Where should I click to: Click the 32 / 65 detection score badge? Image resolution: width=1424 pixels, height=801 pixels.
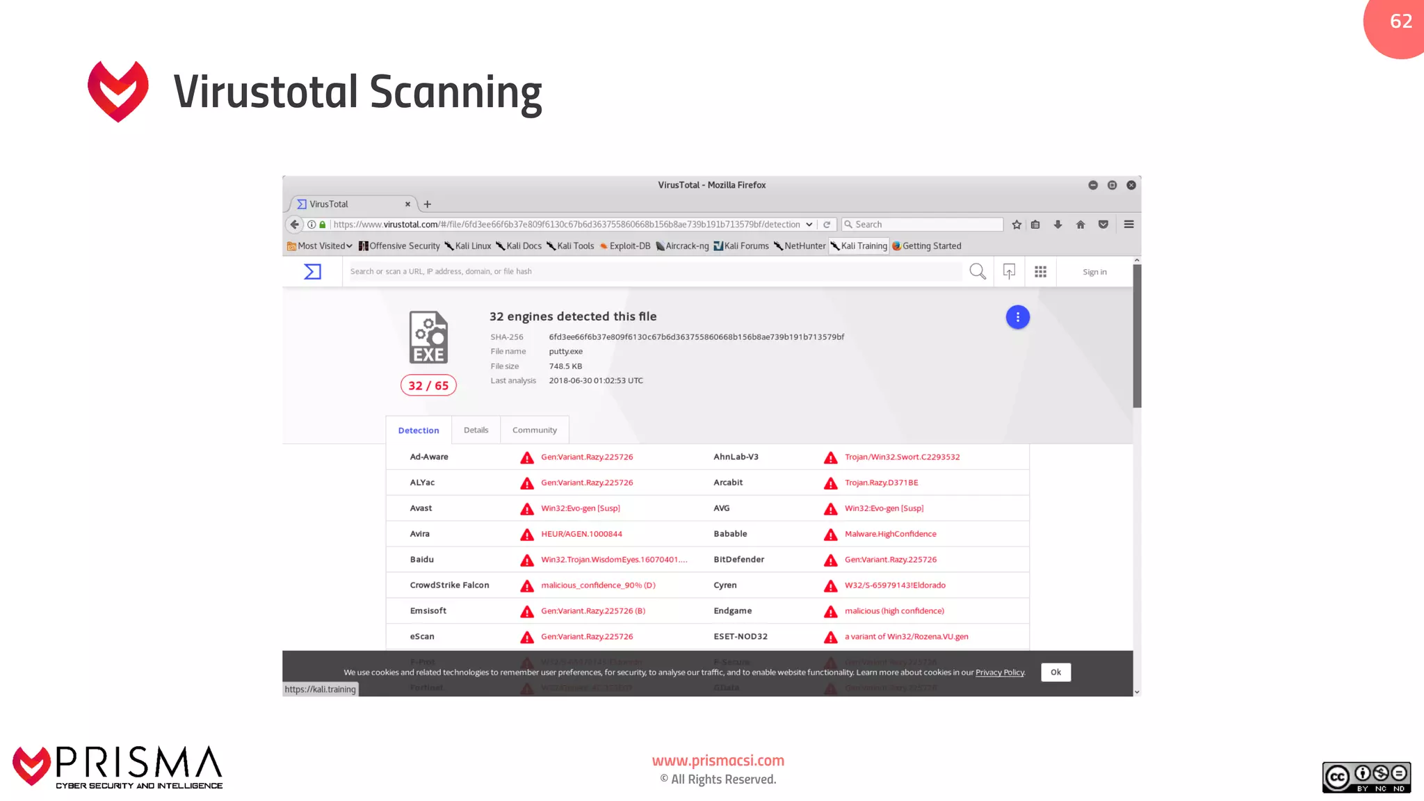coord(428,385)
